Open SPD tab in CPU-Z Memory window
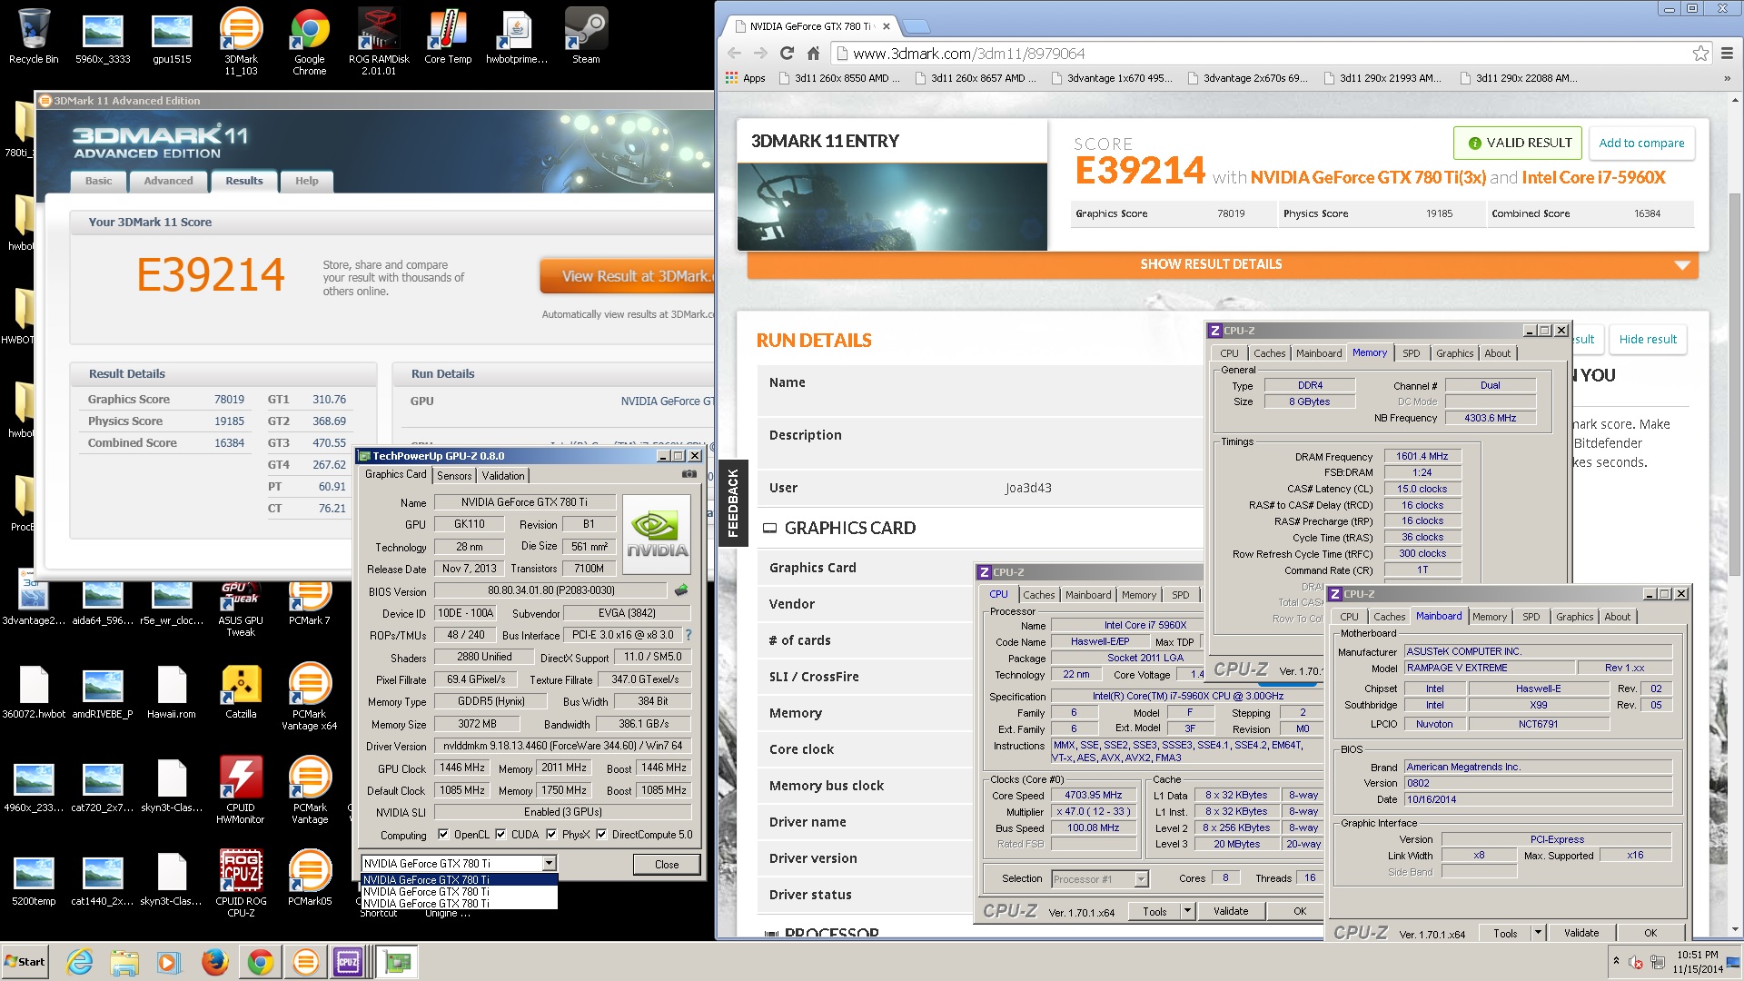Viewport: 1744px width, 981px height. (1411, 353)
